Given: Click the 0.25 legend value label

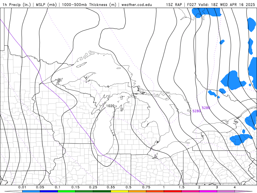Looking at the screenshot, I should click(x=93, y=187).
